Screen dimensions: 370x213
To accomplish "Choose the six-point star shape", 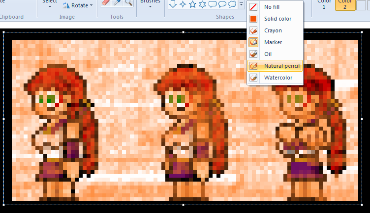I will [x=202, y=4].
